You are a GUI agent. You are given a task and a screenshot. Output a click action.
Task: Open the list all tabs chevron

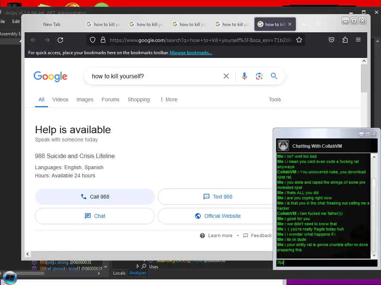pyautogui.click(x=318, y=24)
